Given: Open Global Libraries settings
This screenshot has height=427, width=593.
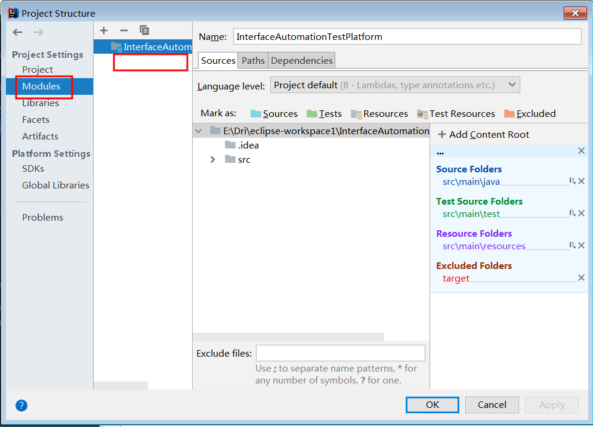Looking at the screenshot, I should point(55,185).
